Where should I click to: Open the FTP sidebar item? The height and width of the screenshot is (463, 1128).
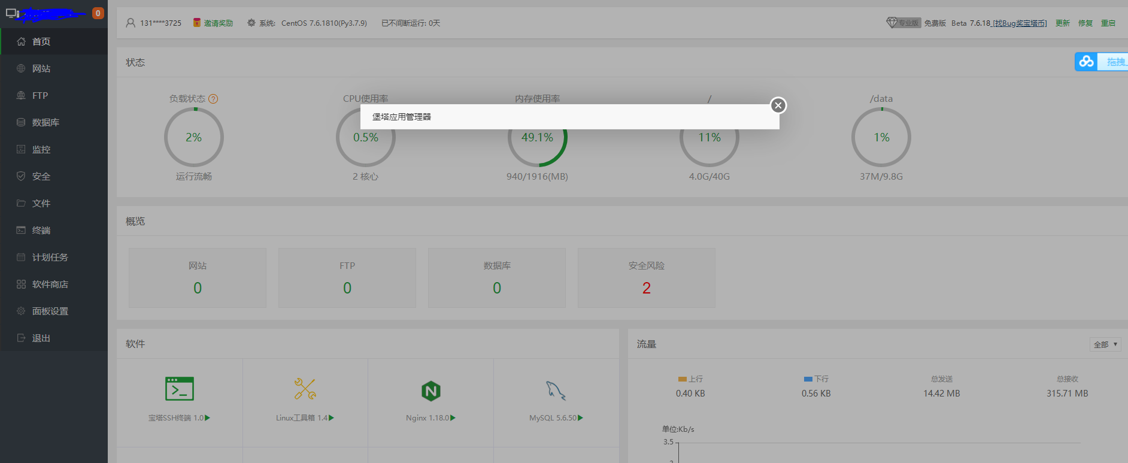pos(54,95)
